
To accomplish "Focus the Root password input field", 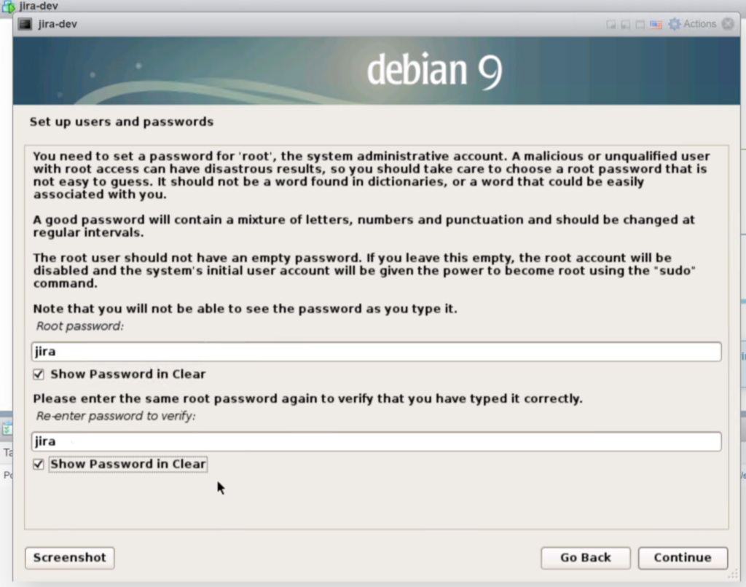I will 377,352.
